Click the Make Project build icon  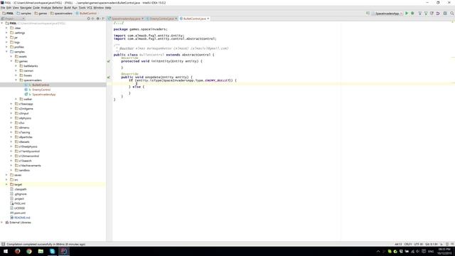pyautogui.click(x=368, y=14)
